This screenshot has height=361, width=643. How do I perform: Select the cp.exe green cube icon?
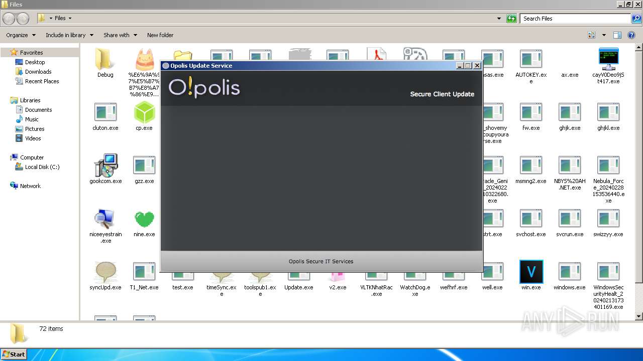144,113
